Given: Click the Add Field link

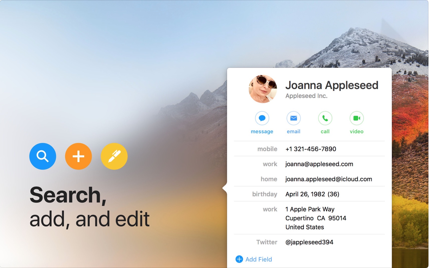Looking at the screenshot, I should point(259,259).
